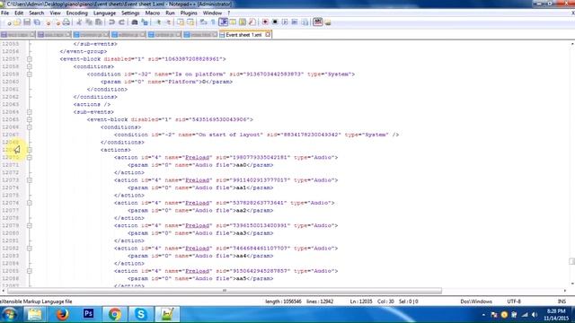The height and width of the screenshot is (323, 575).
Task: Click the spell-check plugin icon on toolbar
Action: [x=318, y=22]
